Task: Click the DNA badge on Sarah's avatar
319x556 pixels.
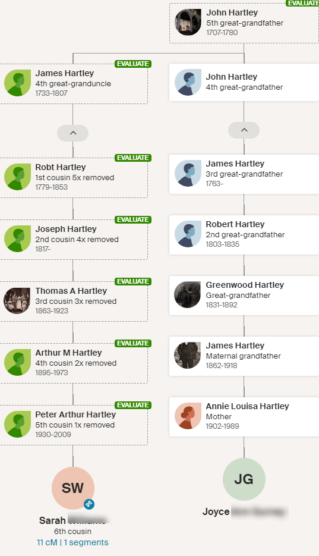Action: coord(89,504)
